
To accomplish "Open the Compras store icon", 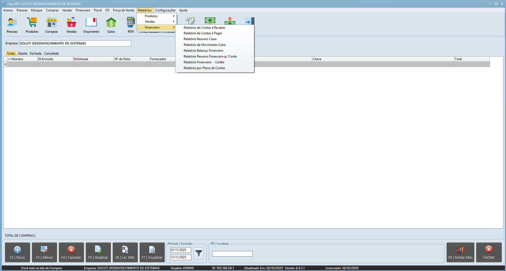I will [x=52, y=23].
